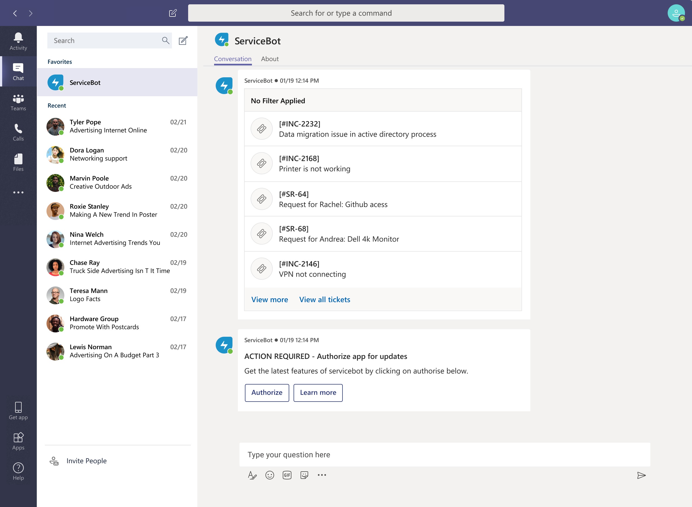
Task: Switch to the Conversation tab
Action: tap(233, 59)
